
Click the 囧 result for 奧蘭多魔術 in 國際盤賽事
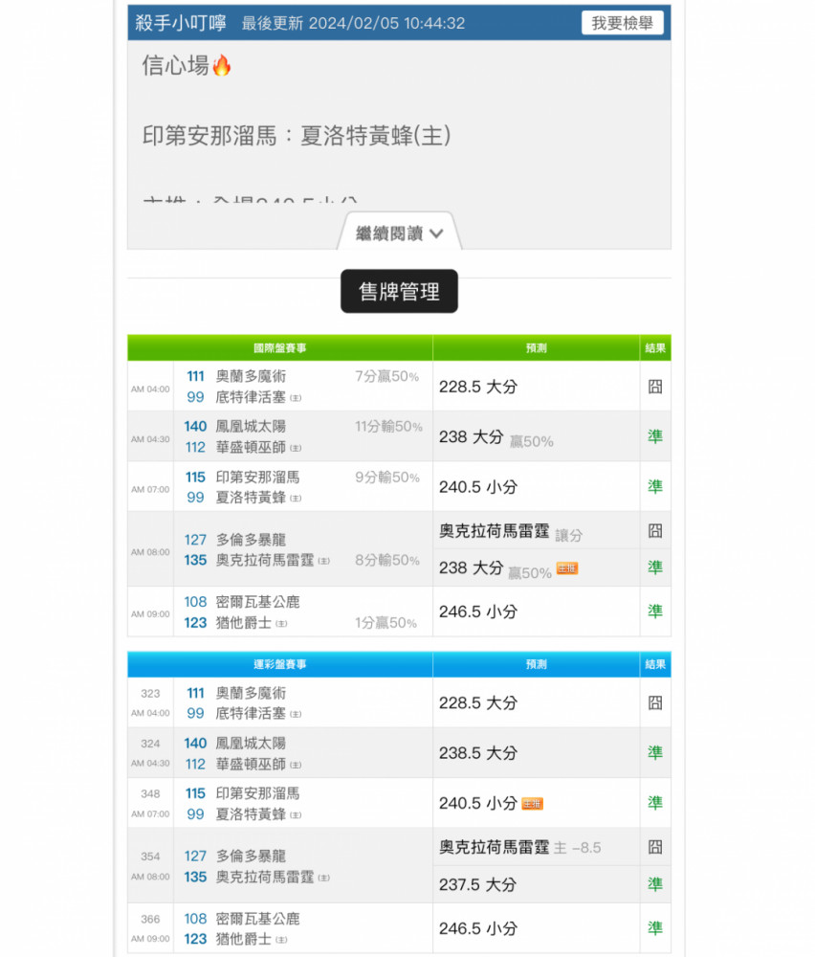(654, 387)
